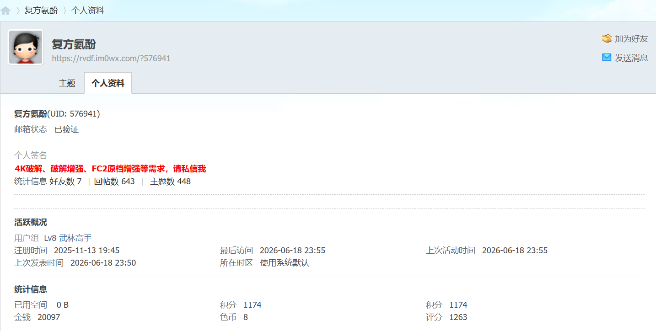656x331 pixels.
Task: Go to the forum home icon
Action: coord(6,11)
